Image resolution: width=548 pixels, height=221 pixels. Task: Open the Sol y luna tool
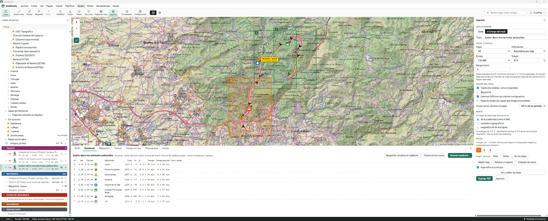coord(89,13)
